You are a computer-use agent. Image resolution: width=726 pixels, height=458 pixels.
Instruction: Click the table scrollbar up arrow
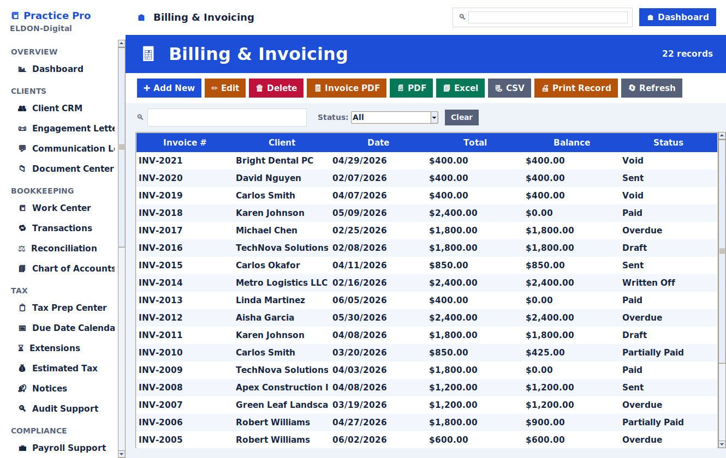[722, 136]
